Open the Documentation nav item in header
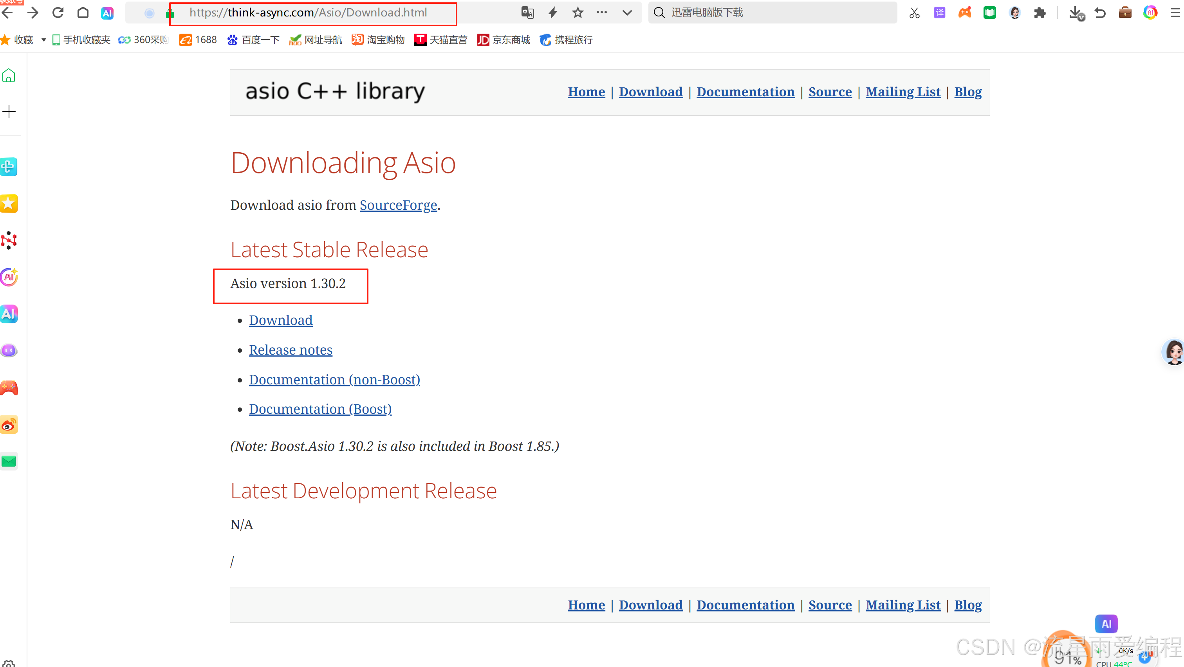The height and width of the screenshot is (667, 1184). (x=745, y=92)
